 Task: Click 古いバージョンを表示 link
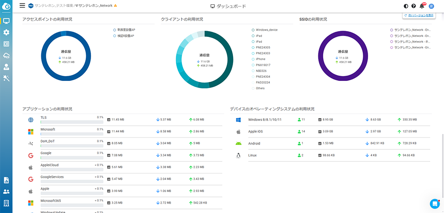click(x=420, y=15)
